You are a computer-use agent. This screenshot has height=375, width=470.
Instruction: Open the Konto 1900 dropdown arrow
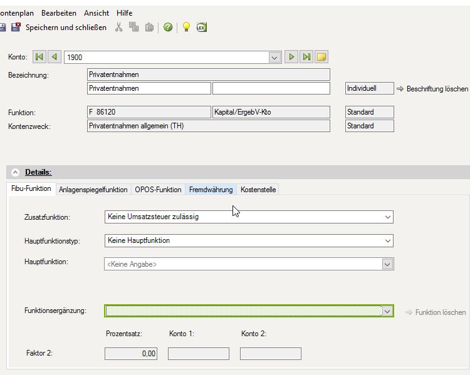click(274, 57)
